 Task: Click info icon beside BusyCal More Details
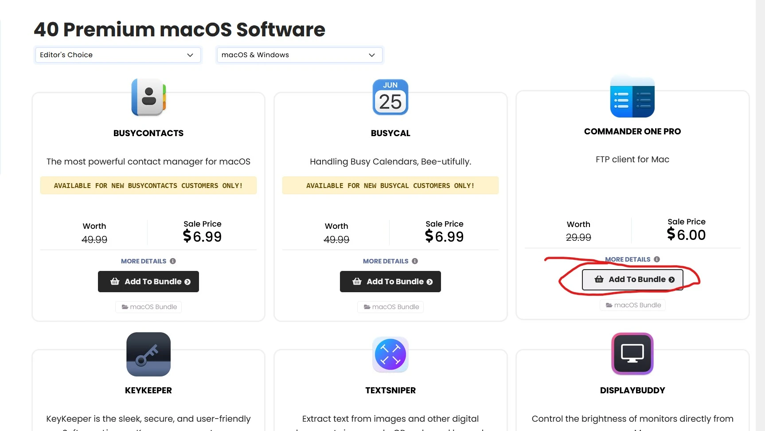pyautogui.click(x=415, y=261)
